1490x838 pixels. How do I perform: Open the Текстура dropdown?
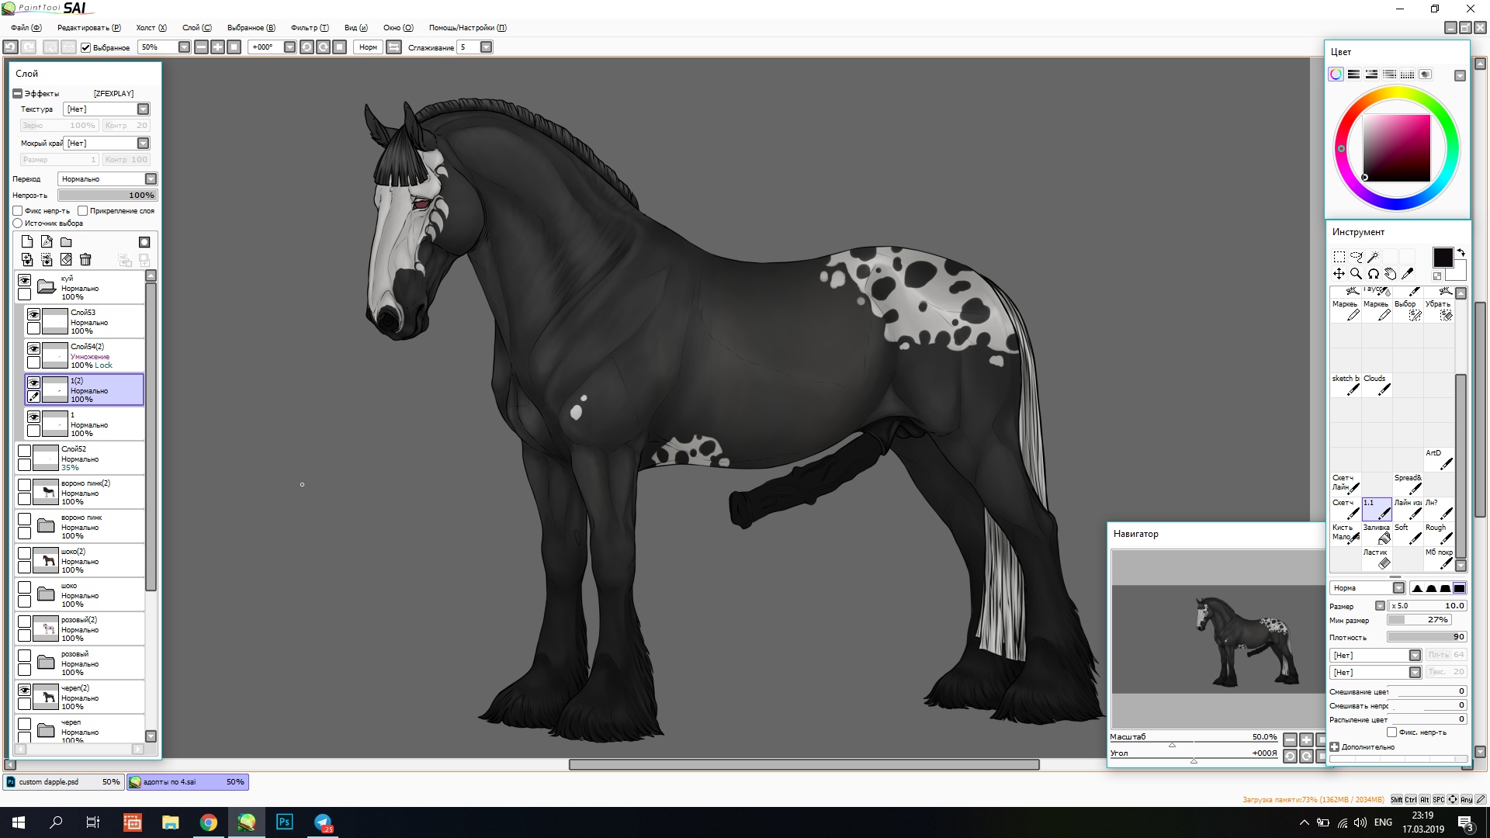(143, 109)
